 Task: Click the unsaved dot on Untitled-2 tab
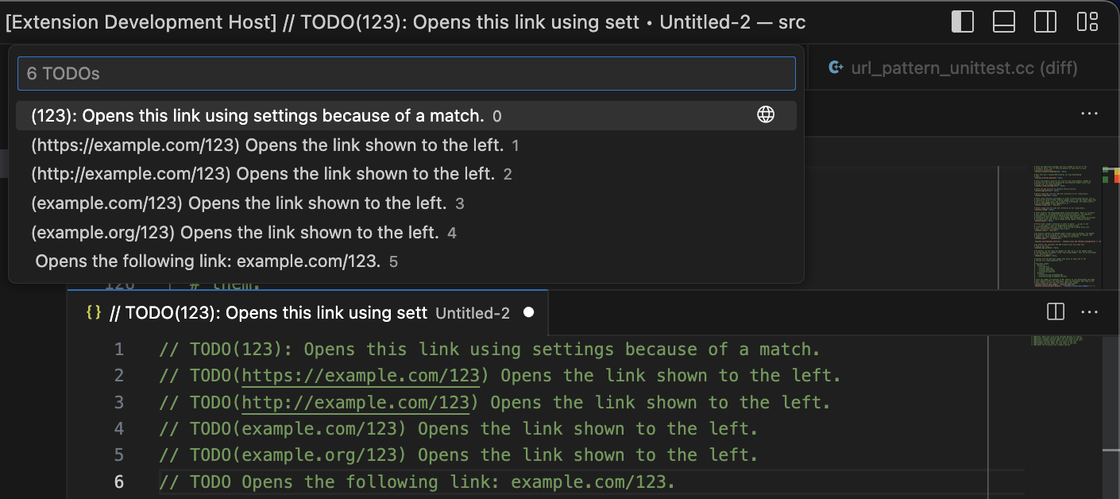[528, 312]
